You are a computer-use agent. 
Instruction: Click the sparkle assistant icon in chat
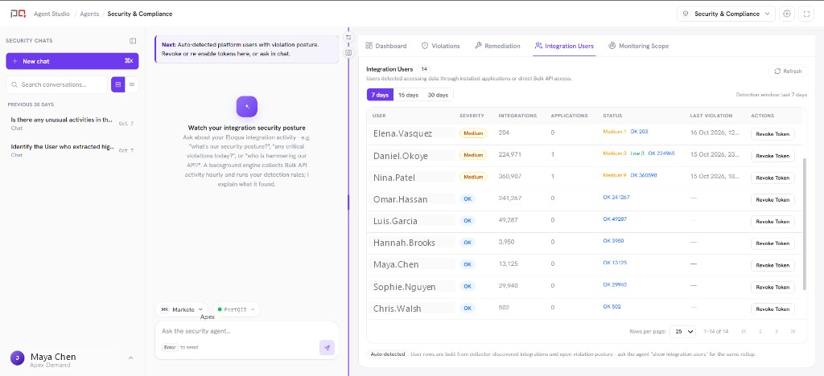(x=247, y=107)
